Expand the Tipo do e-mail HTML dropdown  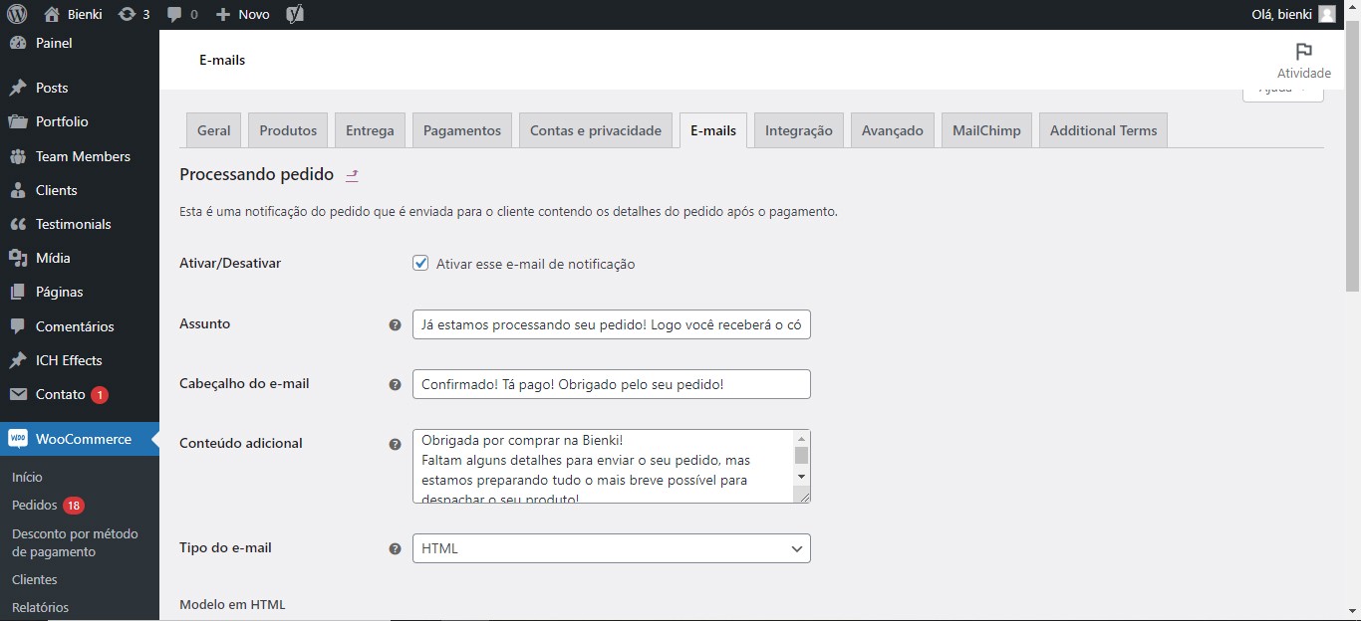(611, 548)
